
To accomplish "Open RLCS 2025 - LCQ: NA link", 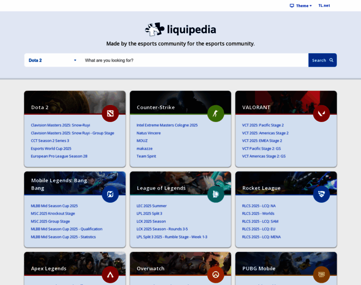I will [259, 206].
